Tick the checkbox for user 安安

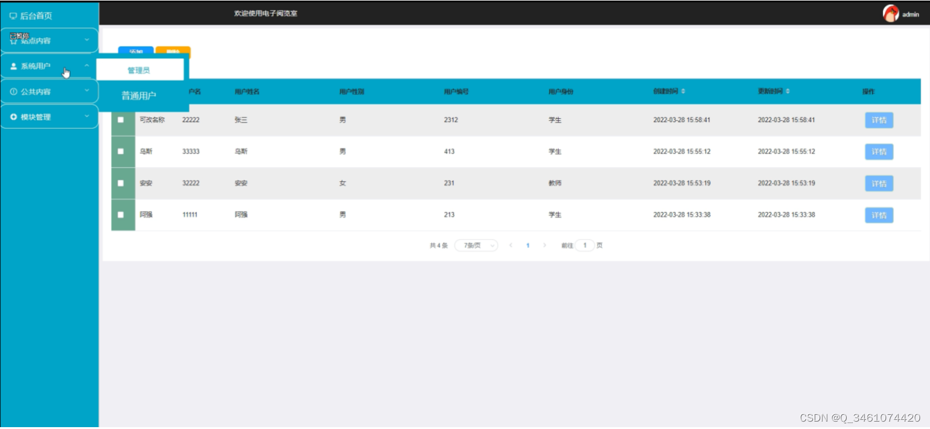pyautogui.click(x=120, y=183)
